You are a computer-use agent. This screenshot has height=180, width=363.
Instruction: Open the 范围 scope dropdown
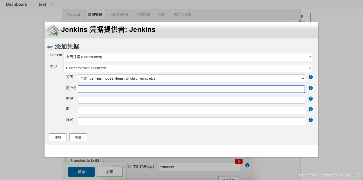[x=191, y=78]
